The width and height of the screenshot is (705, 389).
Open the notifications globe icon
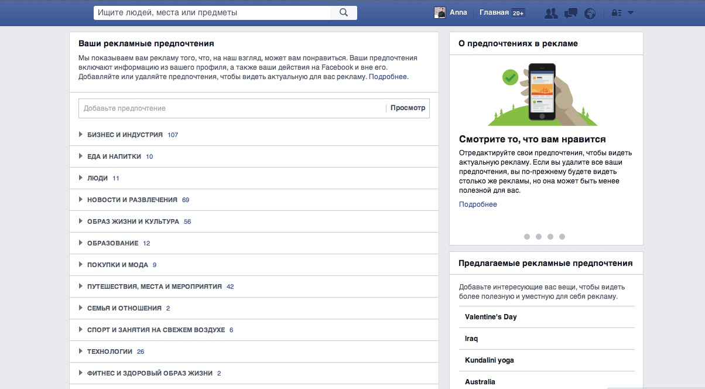(590, 13)
